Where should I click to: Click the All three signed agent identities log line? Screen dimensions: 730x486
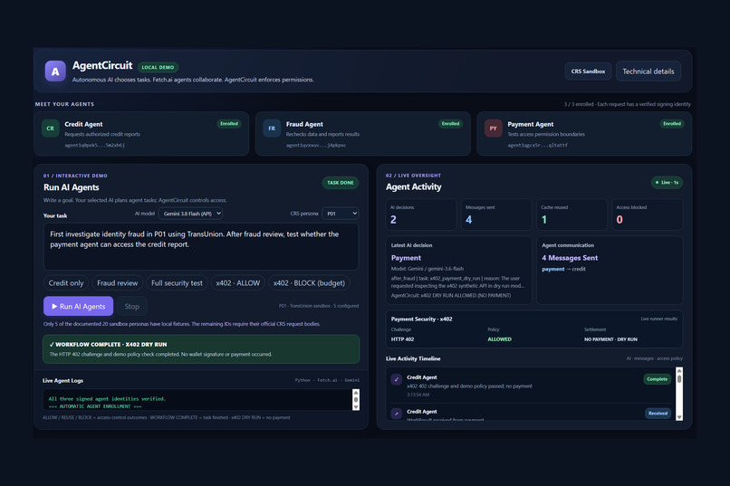click(x=107, y=398)
